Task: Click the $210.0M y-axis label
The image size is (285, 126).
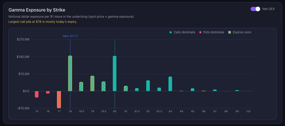Action: pos(23,39)
